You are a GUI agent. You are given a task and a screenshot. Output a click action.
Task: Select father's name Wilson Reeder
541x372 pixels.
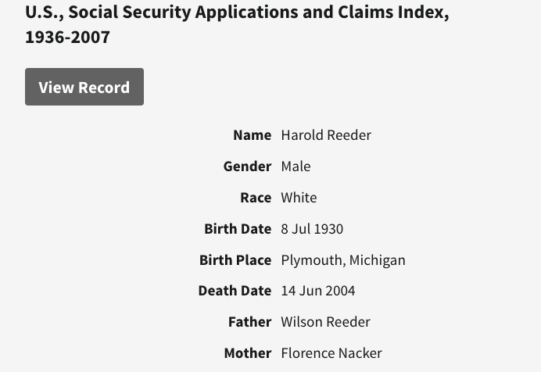[x=325, y=322]
